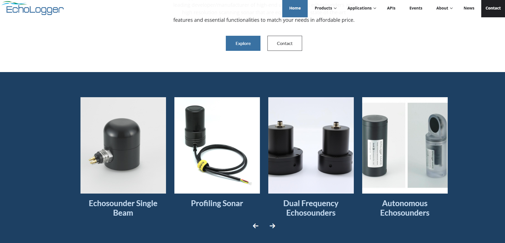The width and height of the screenshot is (505, 243).
Task: Select the Home nav item
Action: (x=295, y=8)
